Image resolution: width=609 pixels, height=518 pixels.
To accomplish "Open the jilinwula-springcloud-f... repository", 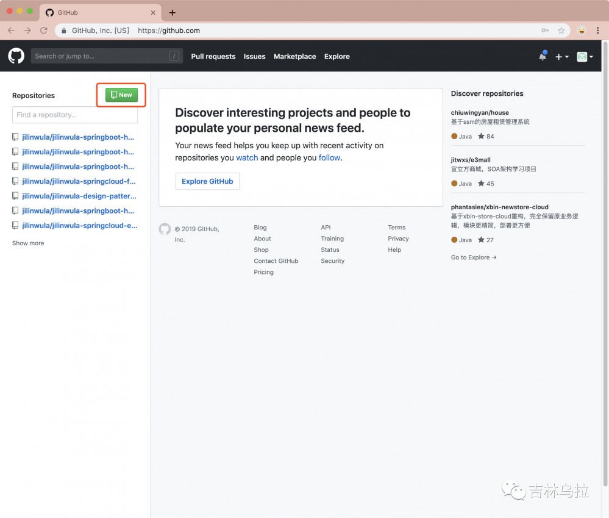I will (x=79, y=181).
